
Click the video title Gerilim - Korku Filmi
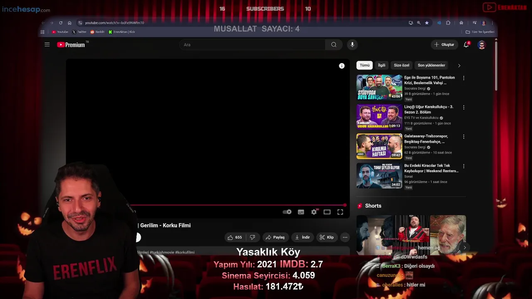point(165,225)
